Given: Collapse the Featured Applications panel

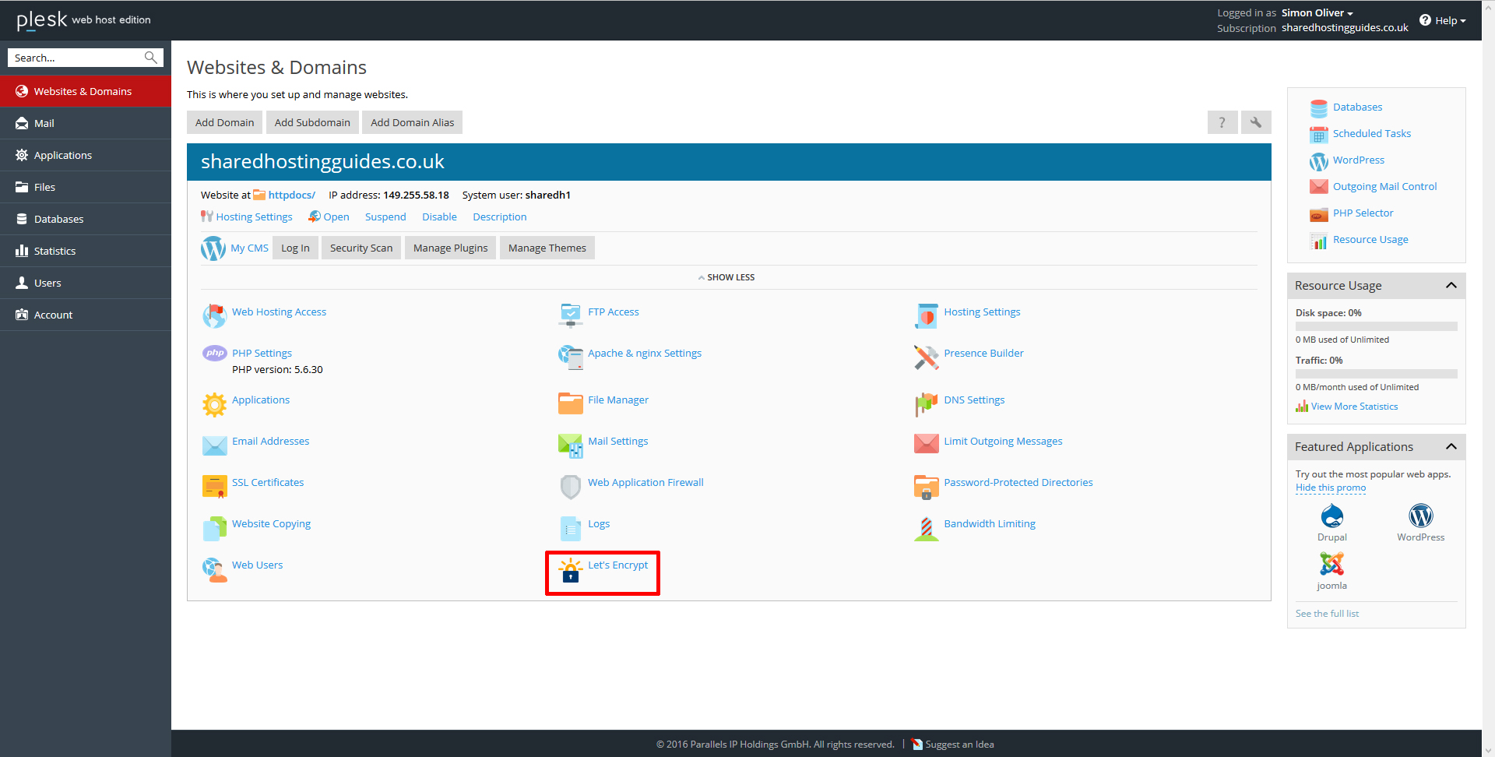Looking at the screenshot, I should click(x=1451, y=447).
